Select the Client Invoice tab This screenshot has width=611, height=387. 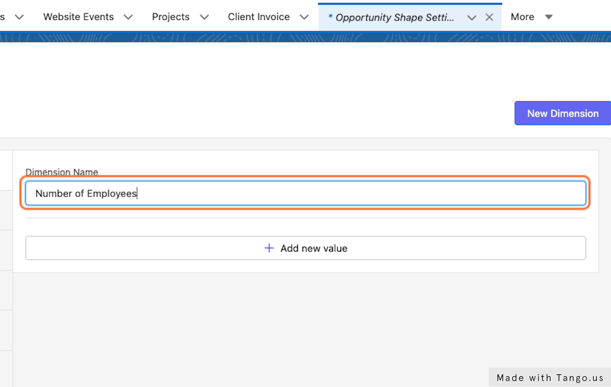click(259, 17)
